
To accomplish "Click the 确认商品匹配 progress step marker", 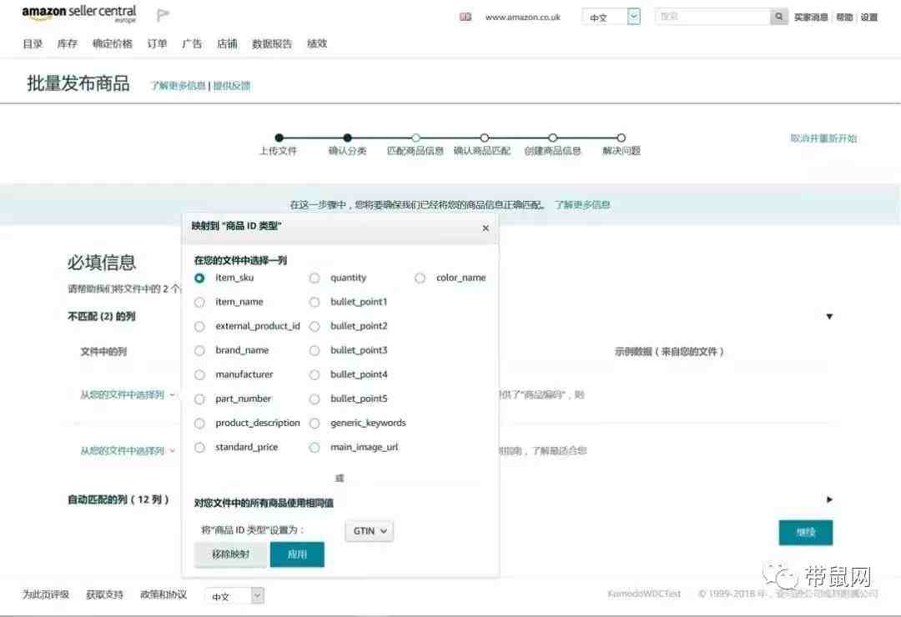I will point(485,138).
